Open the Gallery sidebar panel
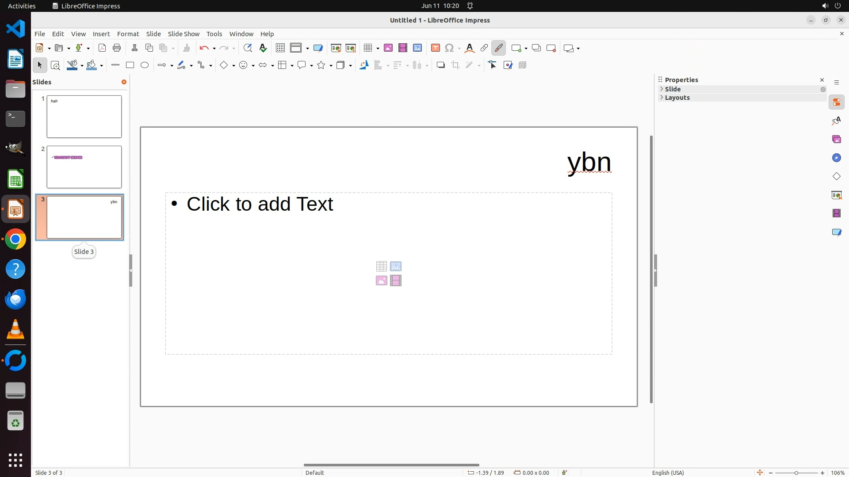This screenshot has height=477, width=849. tap(836, 140)
